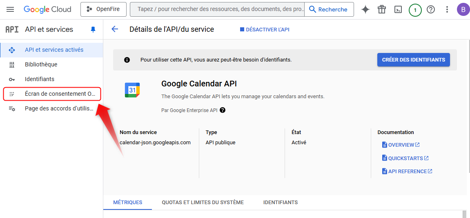The width and height of the screenshot is (470, 218).
Task: Click the Recherche search button
Action: (329, 9)
